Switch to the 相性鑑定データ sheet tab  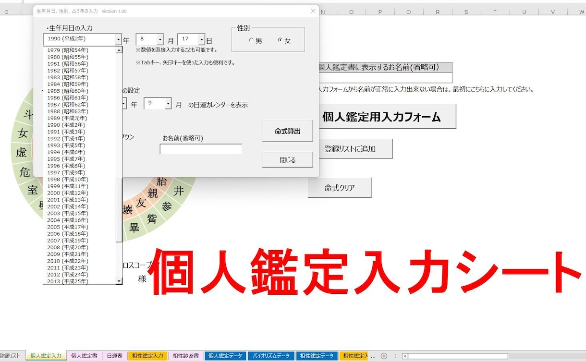(317, 356)
